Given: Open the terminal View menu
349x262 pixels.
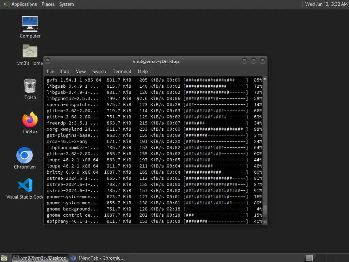Looking at the screenshot, I should tap(81, 71).
